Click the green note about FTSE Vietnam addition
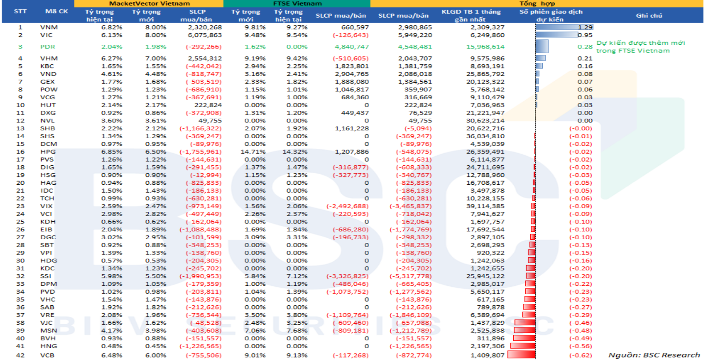This screenshot has width=704, height=363. pos(640,47)
